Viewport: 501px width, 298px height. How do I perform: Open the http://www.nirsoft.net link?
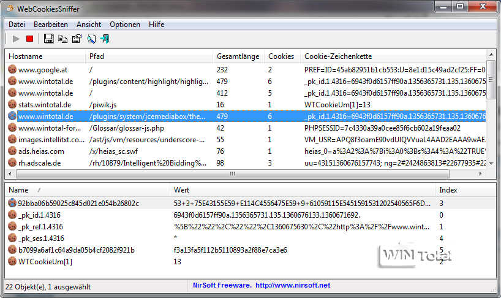293,285
